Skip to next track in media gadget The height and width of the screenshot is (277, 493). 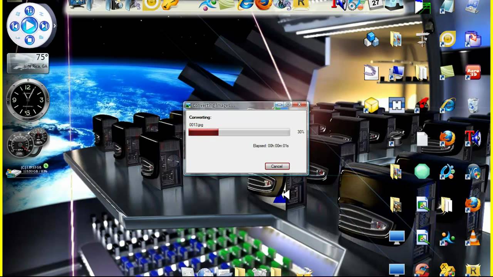click(x=44, y=26)
